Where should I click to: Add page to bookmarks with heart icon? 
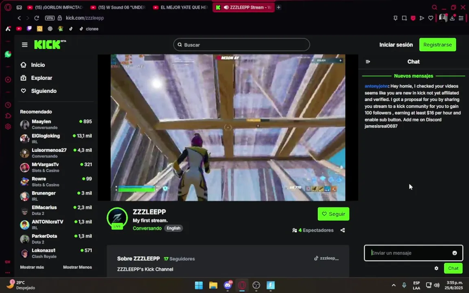tap(431, 18)
